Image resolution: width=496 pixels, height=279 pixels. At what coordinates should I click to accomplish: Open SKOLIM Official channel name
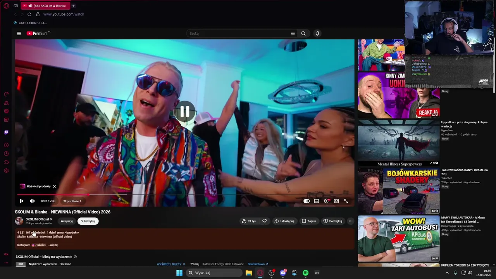[x=37, y=219]
